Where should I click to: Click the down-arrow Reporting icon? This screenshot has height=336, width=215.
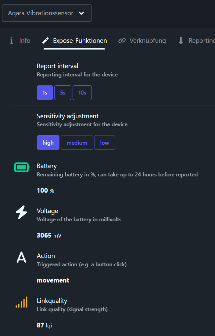click(x=181, y=41)
